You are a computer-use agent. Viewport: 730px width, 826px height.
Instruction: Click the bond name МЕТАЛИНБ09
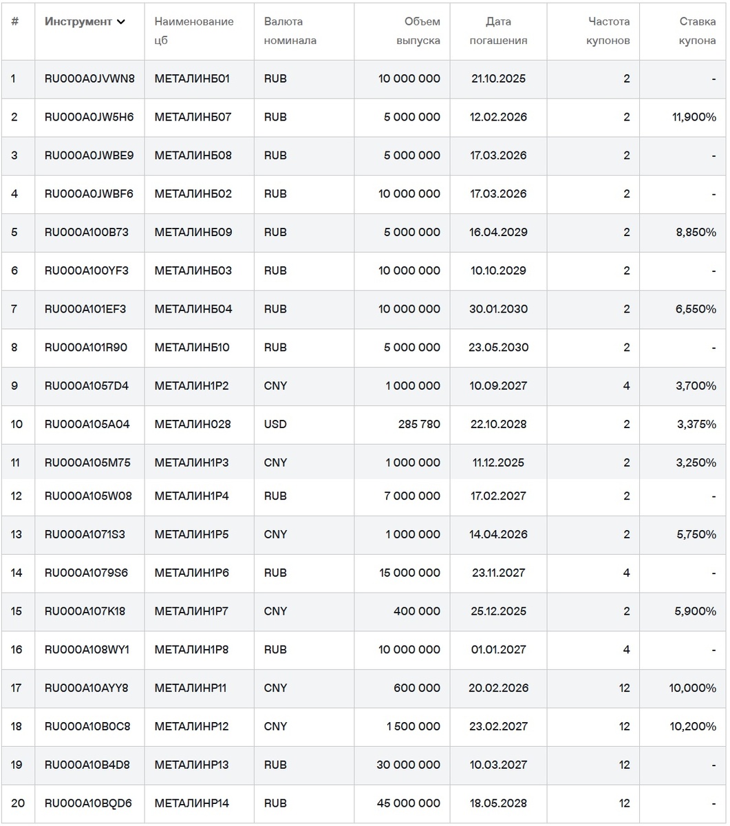193,233
